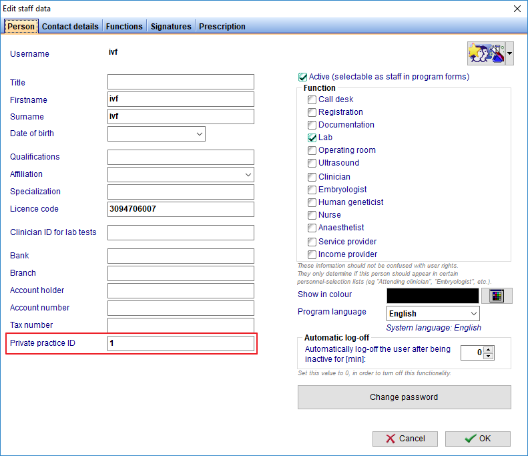Screen dimensions: 528x456
Task: Increase the automatic log-off minutes
Action: pyautogui.click(x=489, y=349)
